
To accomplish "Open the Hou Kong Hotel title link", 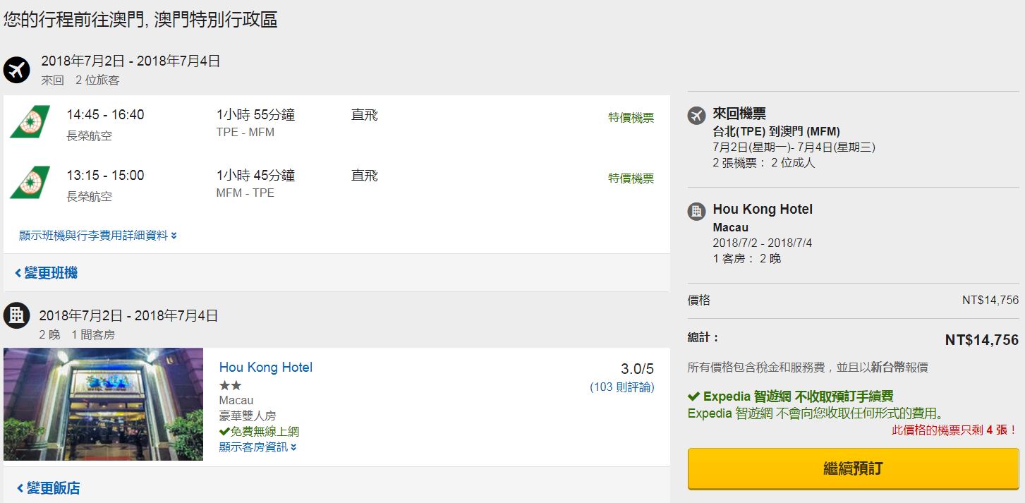I will click(x=266, y=367).
